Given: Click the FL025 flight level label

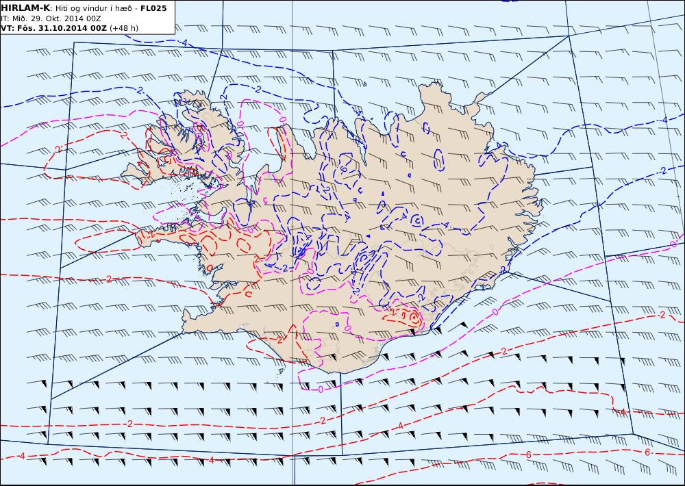Looking at the screenshot, I should 153,8.
